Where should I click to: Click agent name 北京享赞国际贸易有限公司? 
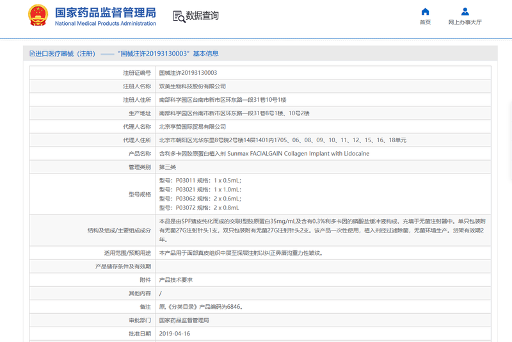coord(192,127)
